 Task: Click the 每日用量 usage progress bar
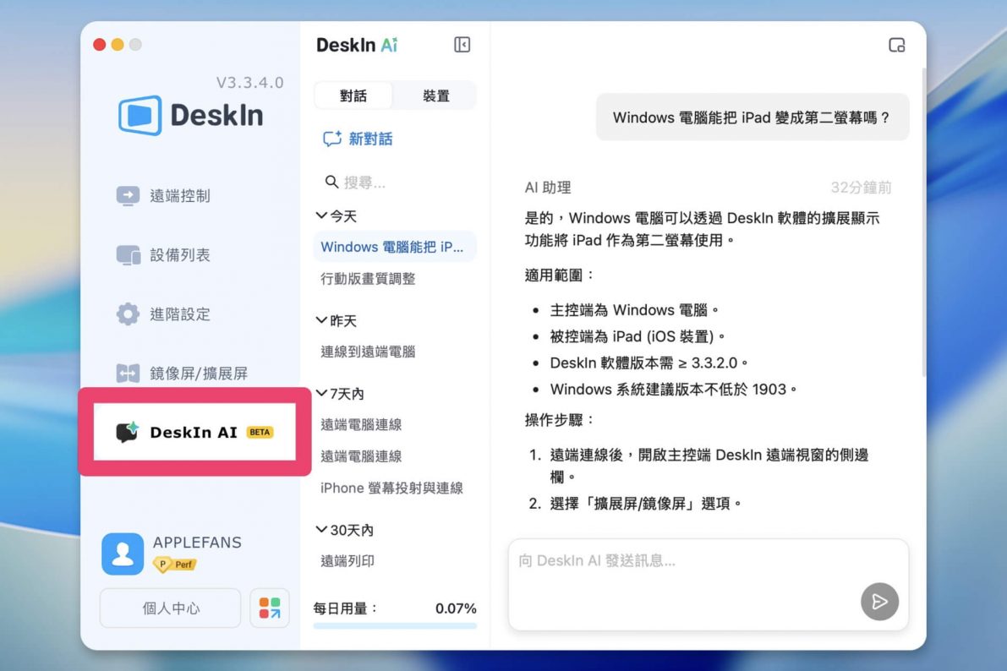(395, 626)
